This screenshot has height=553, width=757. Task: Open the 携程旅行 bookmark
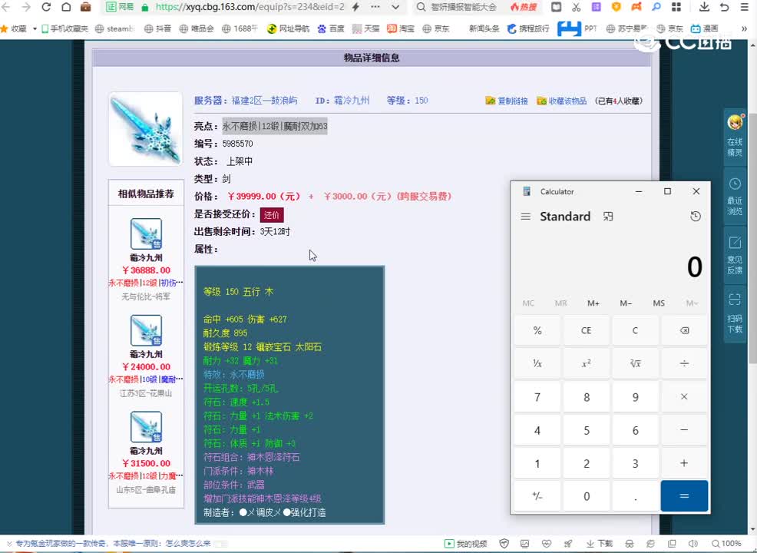528,29
